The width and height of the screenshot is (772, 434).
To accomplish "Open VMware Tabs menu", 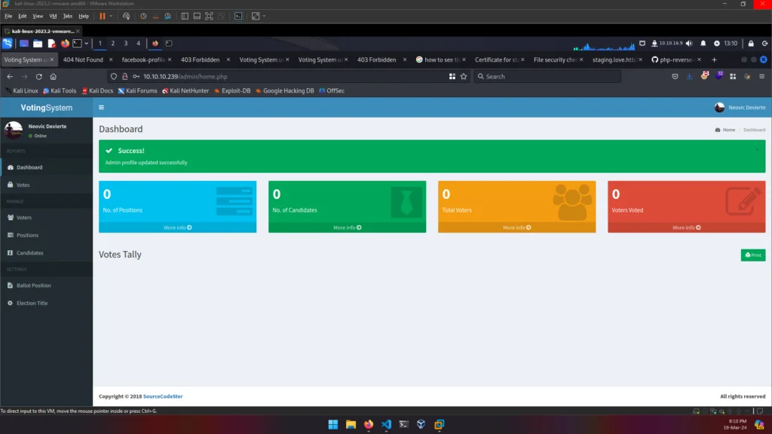I will coord(67,17).
